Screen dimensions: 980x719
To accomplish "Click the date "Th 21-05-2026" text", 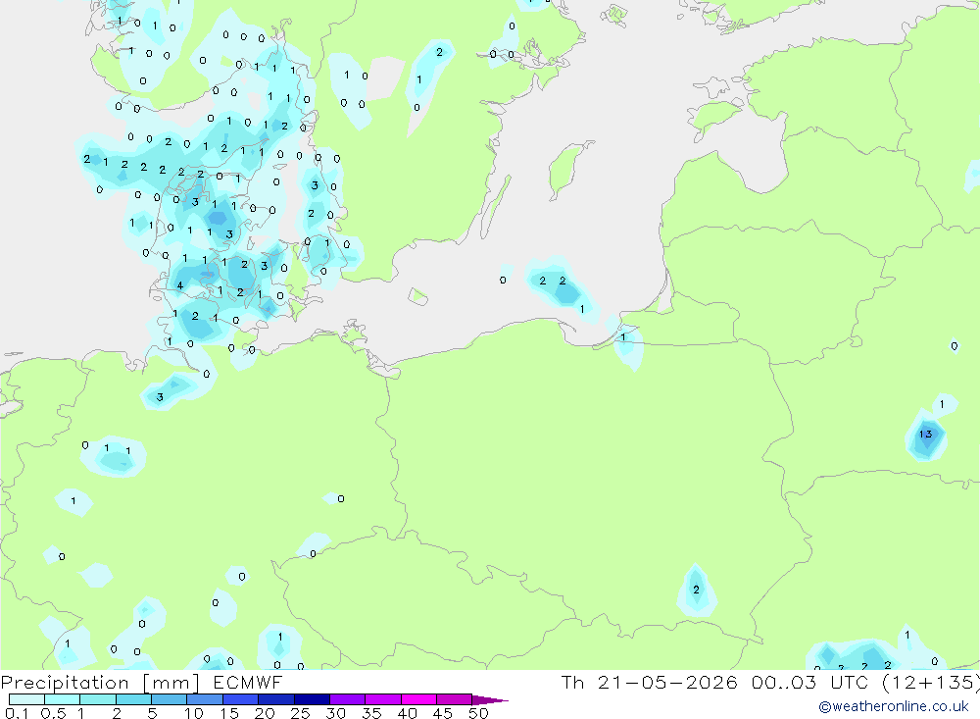I will (649, 683).
